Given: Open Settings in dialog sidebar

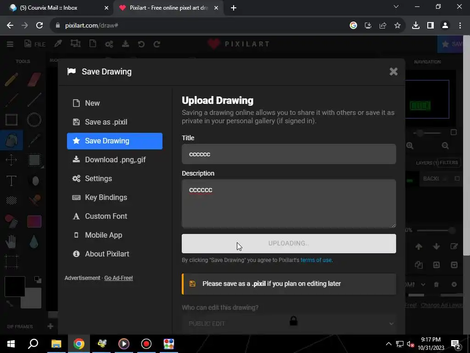Looking at the screenshot, I should tap(114, 179).
